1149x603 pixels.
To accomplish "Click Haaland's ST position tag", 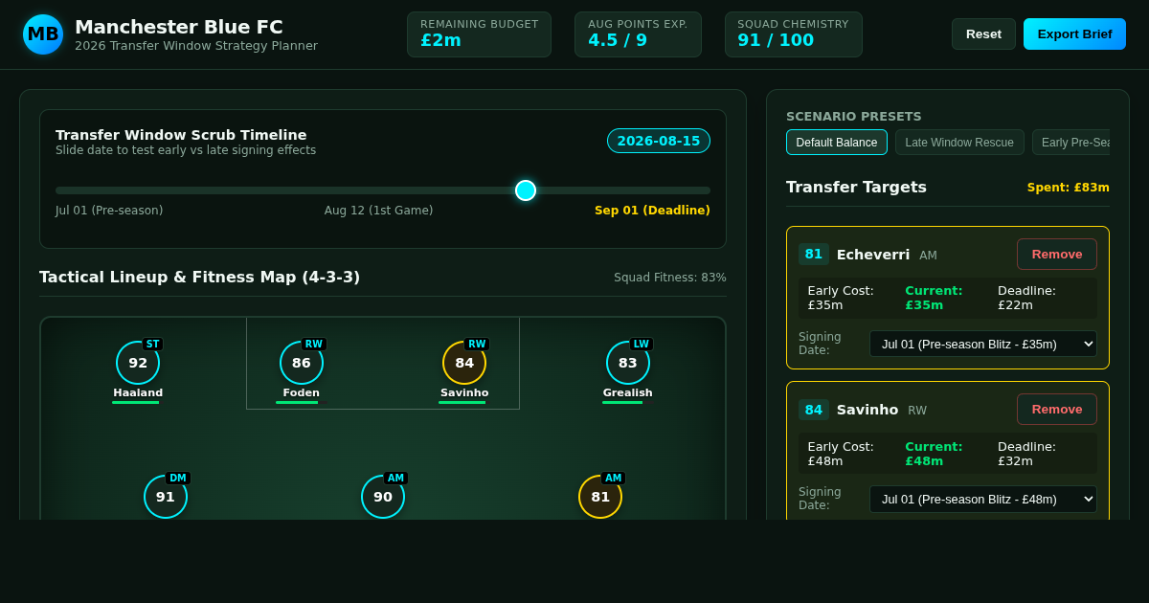I will [153, 344].
